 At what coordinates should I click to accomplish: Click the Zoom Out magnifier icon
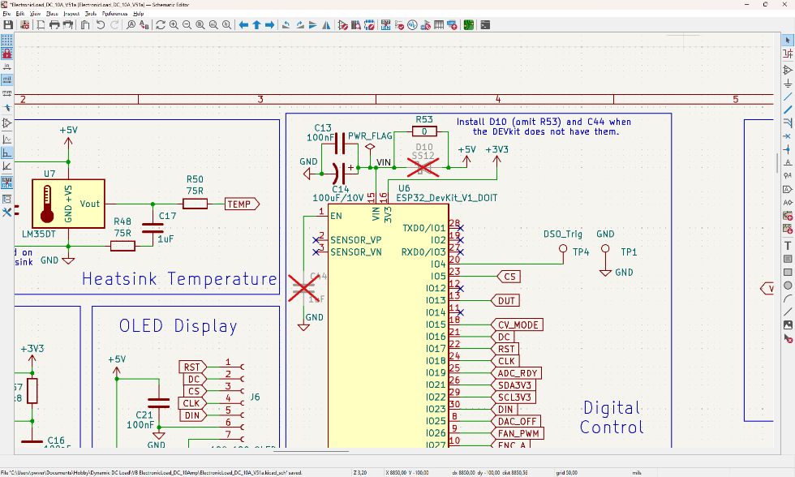187,25
